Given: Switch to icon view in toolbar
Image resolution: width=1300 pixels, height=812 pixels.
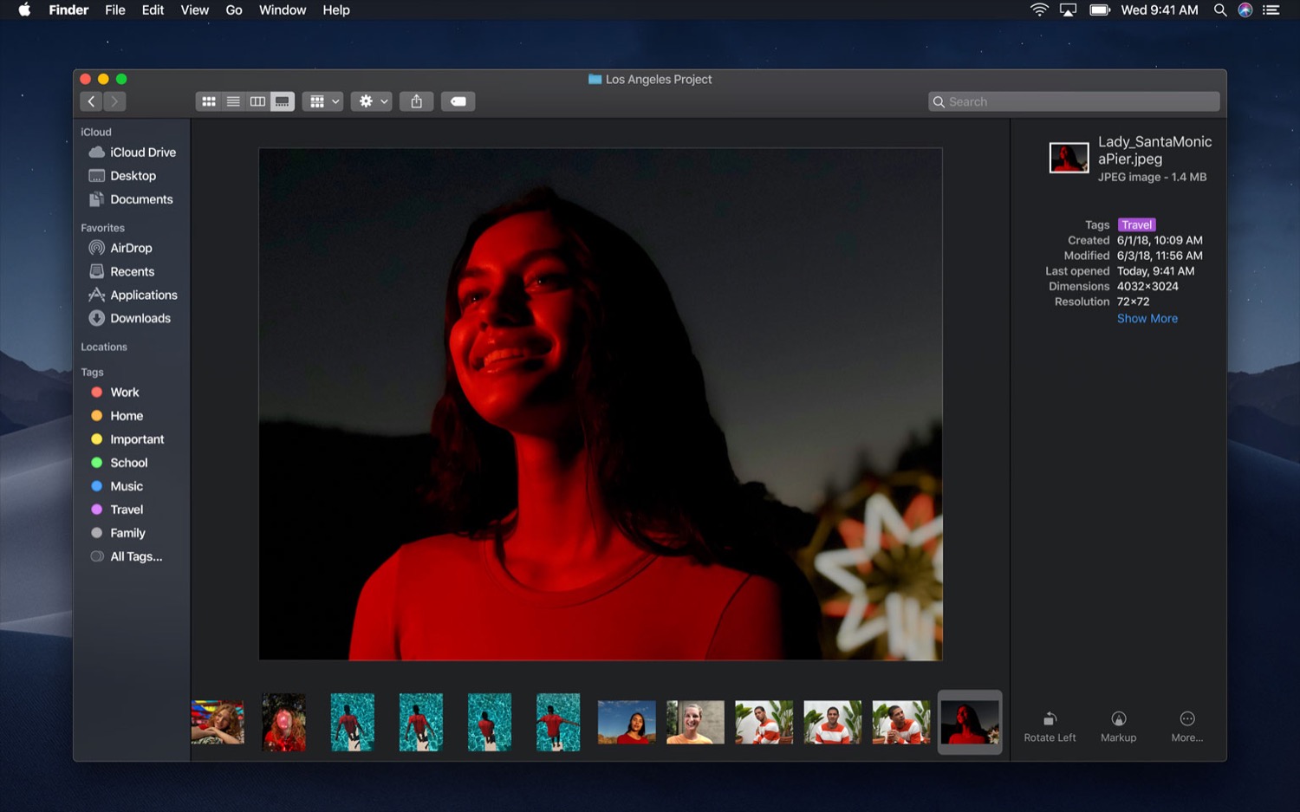Looking at the screenshot, I should coord(209,101).
